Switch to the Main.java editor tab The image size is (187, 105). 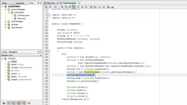coord(51,3)
